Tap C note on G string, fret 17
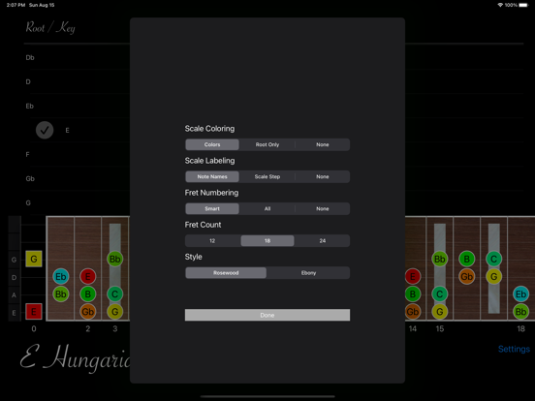 click(493, 259)
